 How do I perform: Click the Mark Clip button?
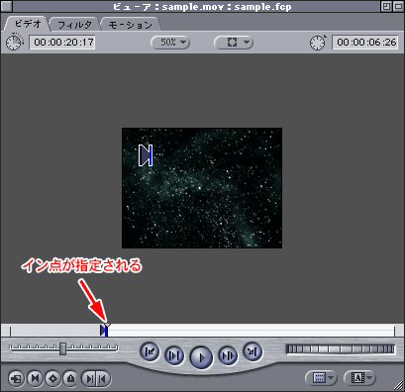coord(35,378)
